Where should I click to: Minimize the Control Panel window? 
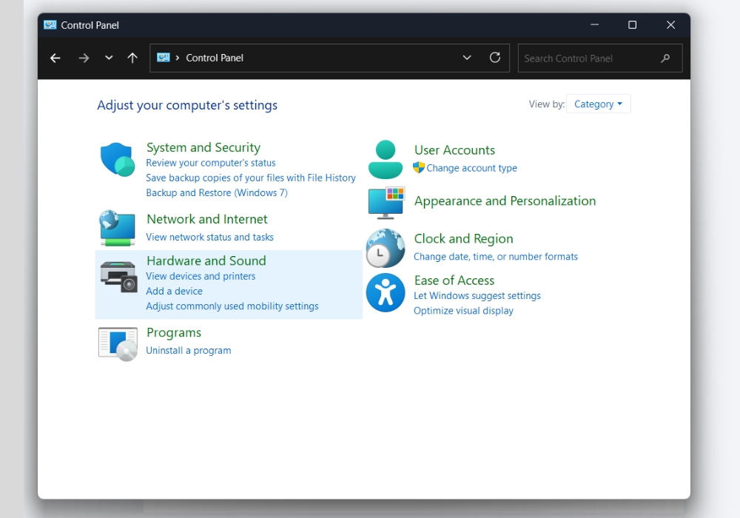point(595,25)
